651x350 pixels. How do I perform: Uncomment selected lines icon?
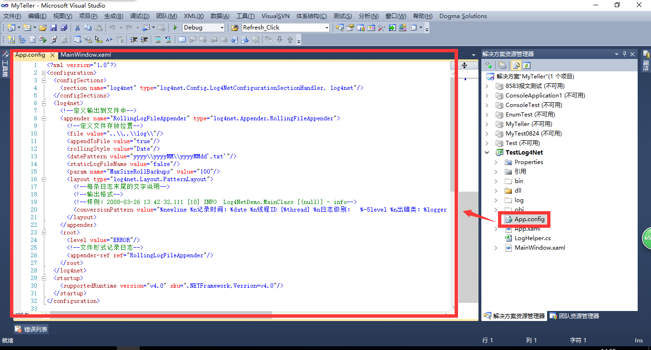(168, 39)
